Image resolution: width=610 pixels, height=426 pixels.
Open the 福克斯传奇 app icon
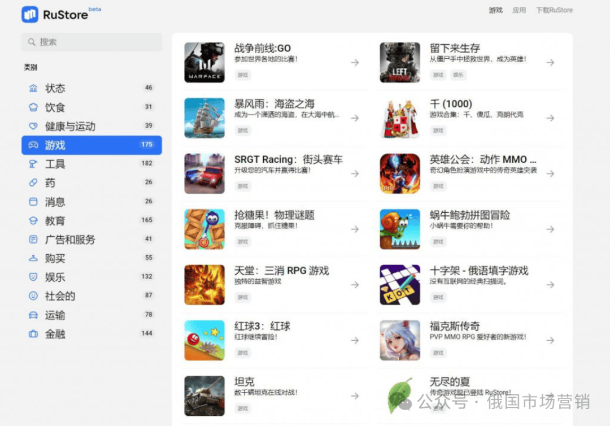click(400, 341)
